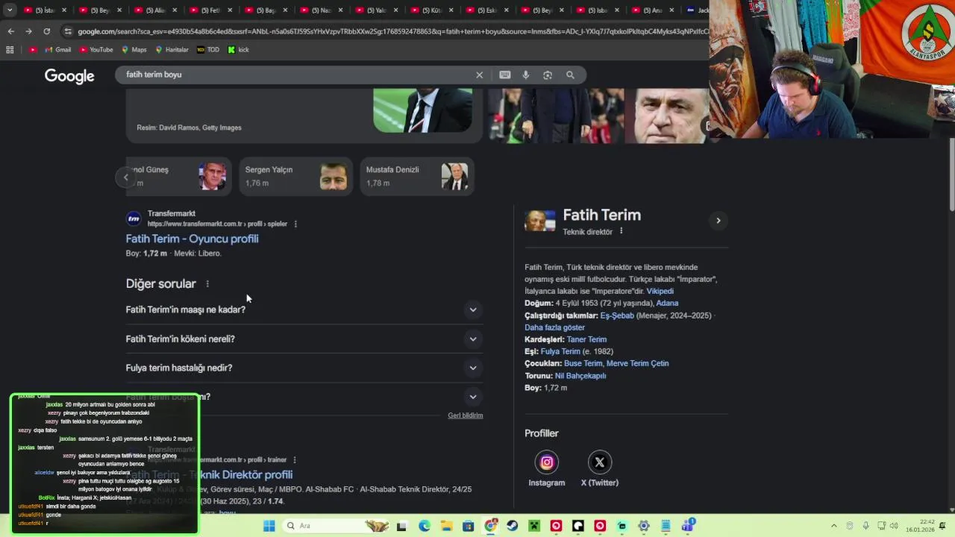Open the Fulya Terim link

click(560, 351)
